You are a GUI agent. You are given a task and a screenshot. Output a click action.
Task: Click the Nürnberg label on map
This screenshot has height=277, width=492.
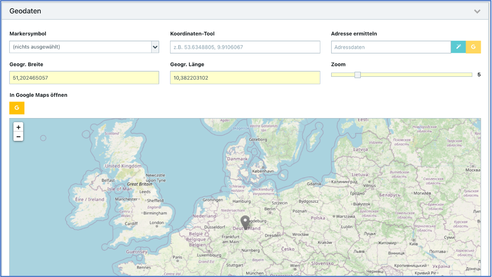coord(250,251)
